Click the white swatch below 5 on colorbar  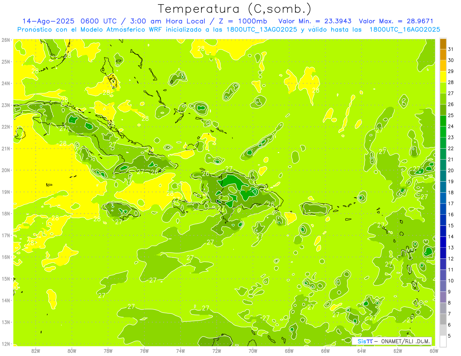coord(443,341)
